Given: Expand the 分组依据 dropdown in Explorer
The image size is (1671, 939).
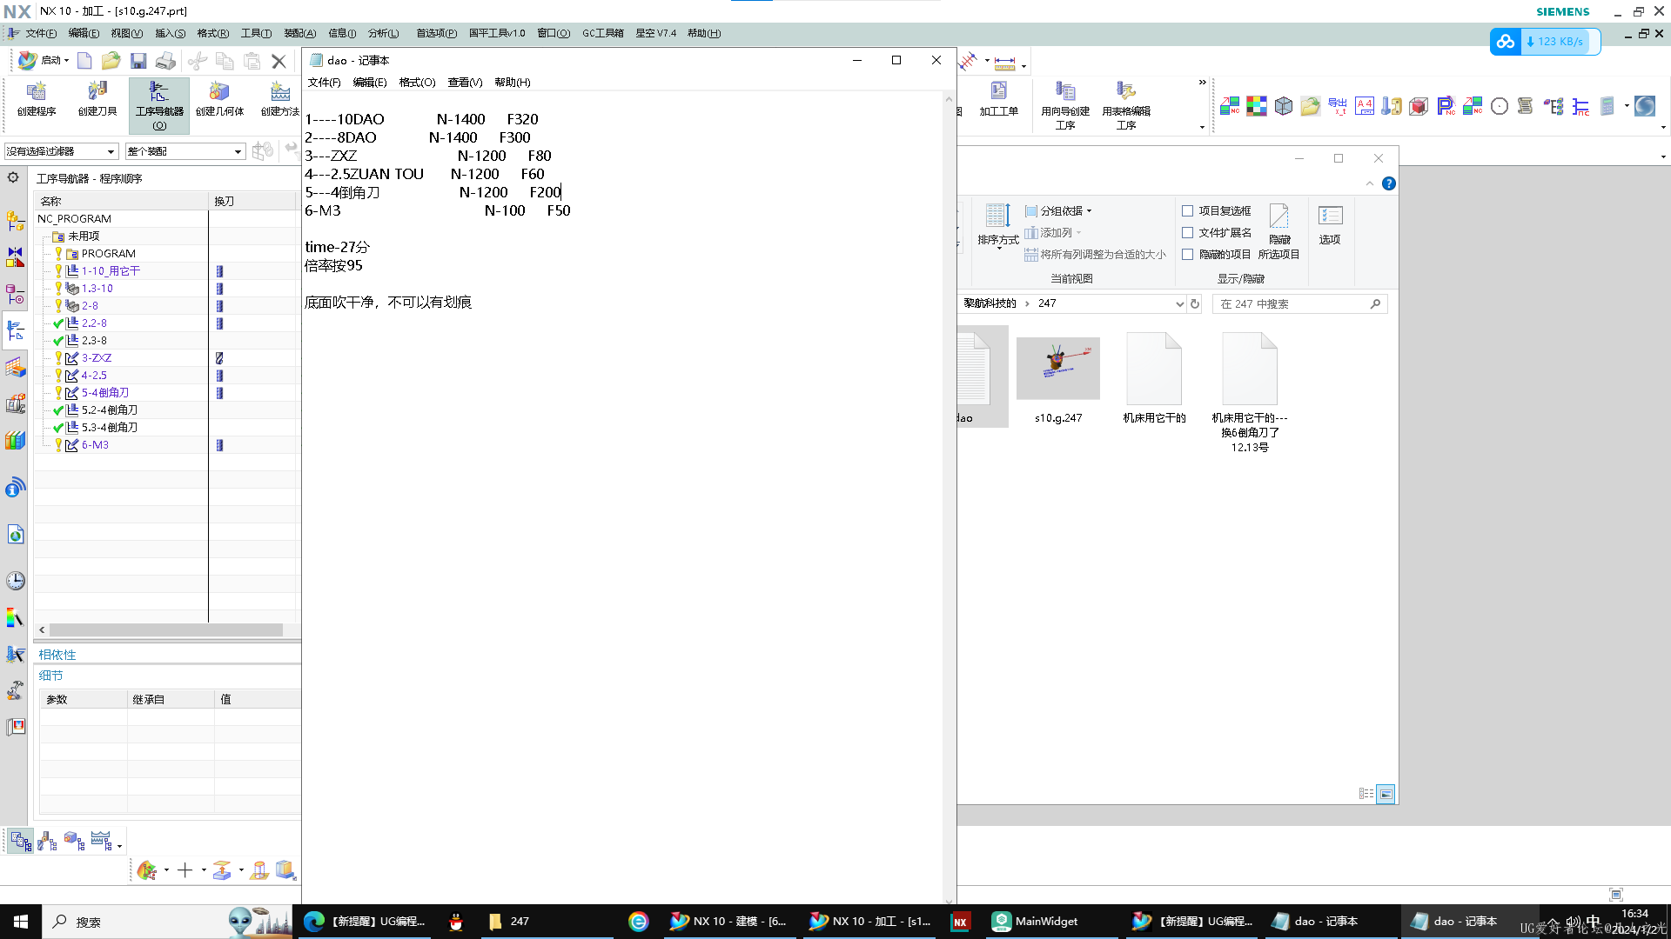Looking at the screenshot, I should coord(1058,210).
